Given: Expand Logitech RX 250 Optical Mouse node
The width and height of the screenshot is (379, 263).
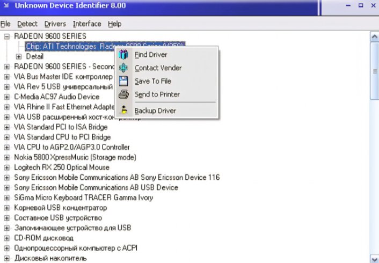Looking at the screenshot, I should pos(7,167).
